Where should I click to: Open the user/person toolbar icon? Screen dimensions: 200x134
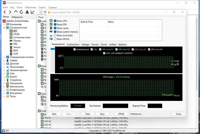tap(27, 12)
